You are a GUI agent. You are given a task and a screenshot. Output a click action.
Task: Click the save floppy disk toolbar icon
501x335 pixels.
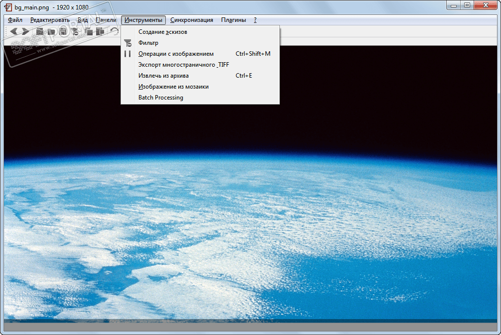pyautogui.click(x=63, y=31)
